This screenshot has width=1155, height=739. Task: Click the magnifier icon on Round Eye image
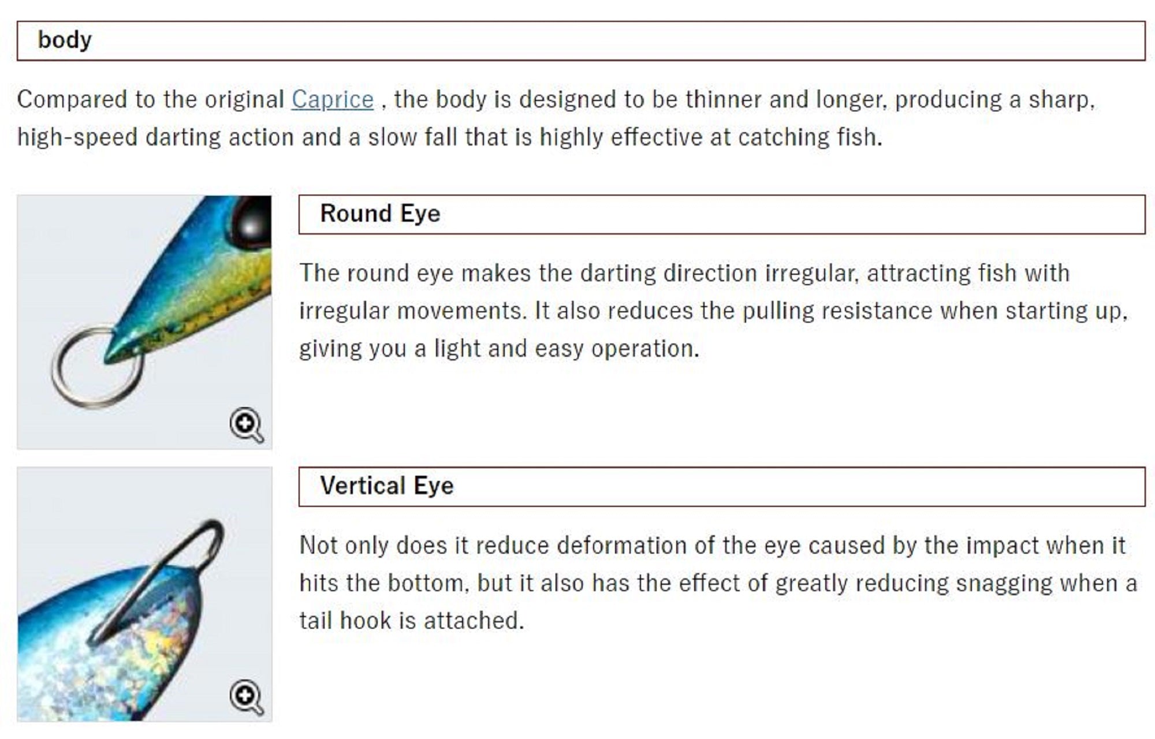(247, 424)
